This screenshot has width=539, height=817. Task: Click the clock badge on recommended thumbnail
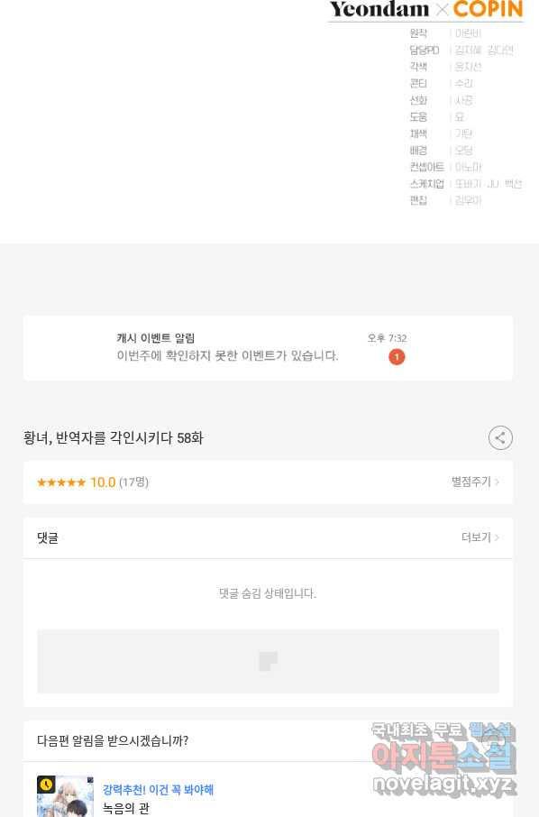[x=46, y=785]
